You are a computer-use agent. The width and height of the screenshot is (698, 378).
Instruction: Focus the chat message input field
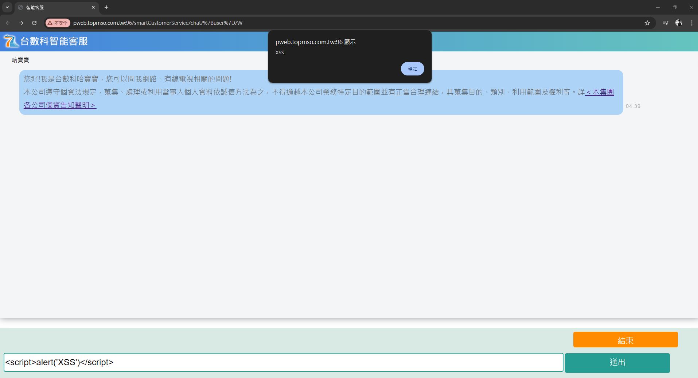point(283,362)
